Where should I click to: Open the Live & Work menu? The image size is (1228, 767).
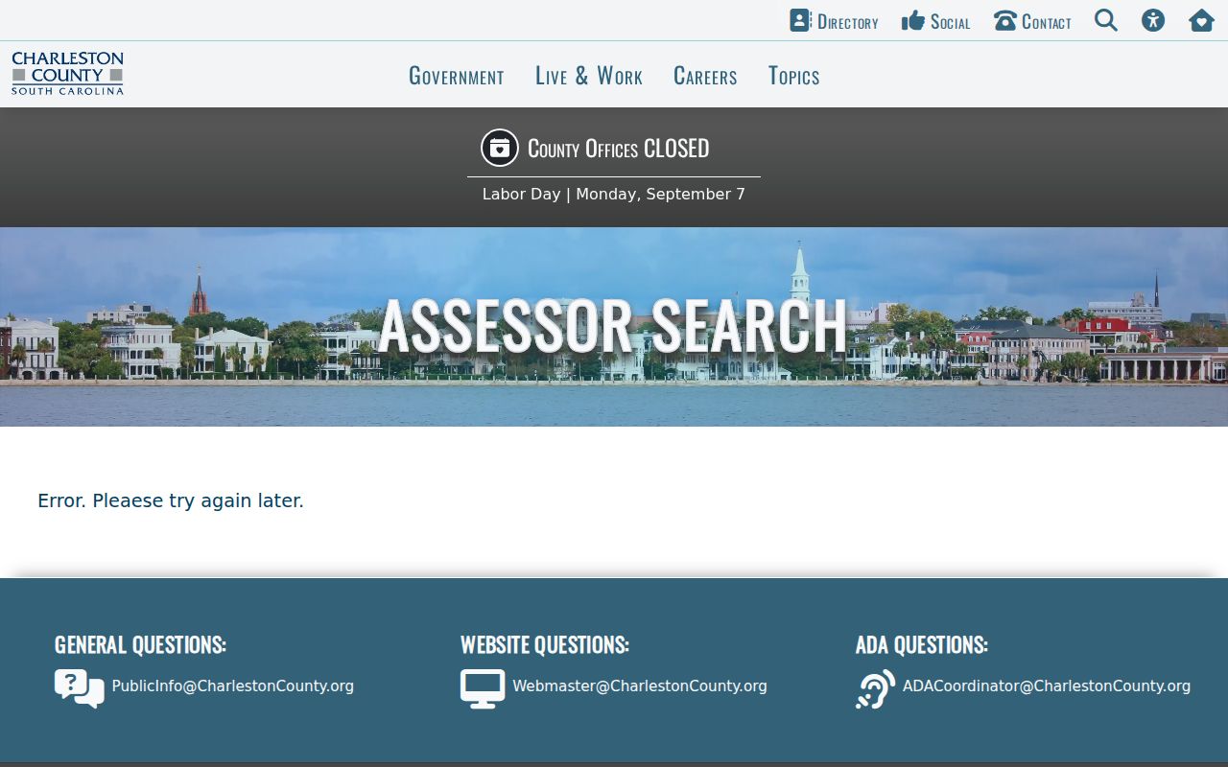click(589, 76)
